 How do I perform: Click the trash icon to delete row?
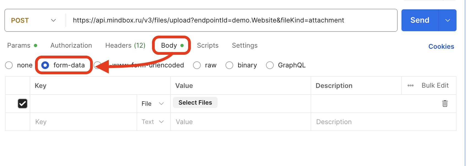[x=445, y=104]
